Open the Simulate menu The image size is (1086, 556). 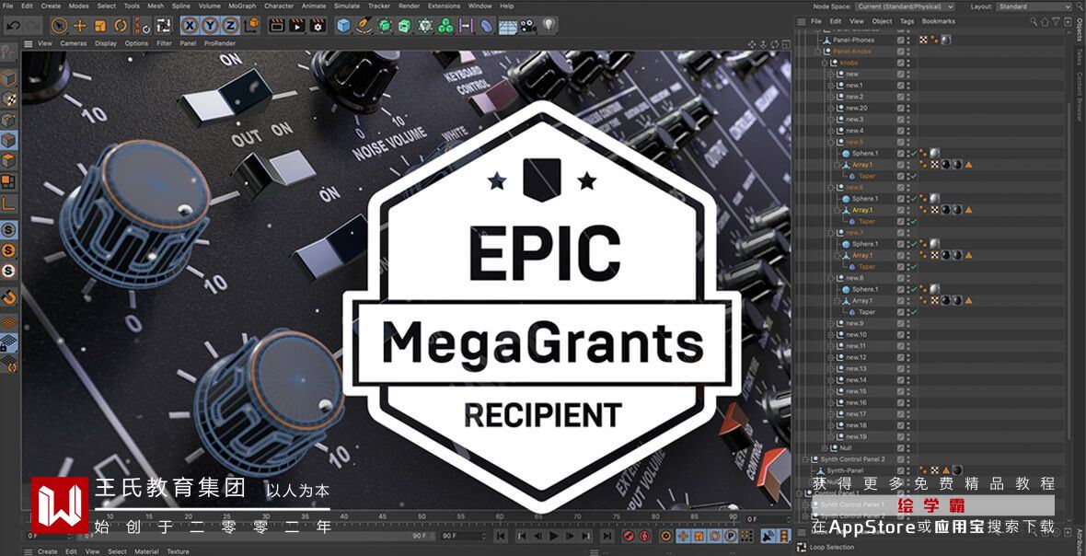346,6
